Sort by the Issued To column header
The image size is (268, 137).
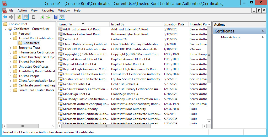tap(83, 24)
